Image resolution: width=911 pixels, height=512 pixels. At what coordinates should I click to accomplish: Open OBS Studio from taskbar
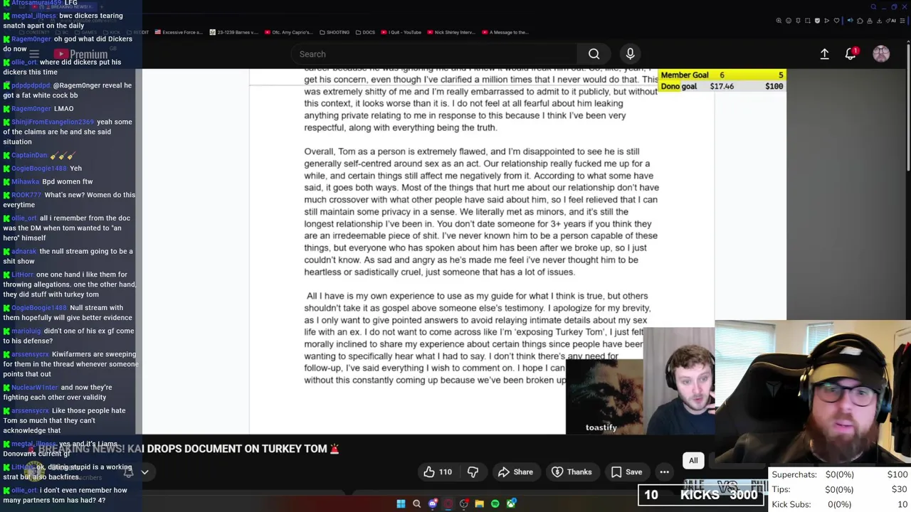464,503
